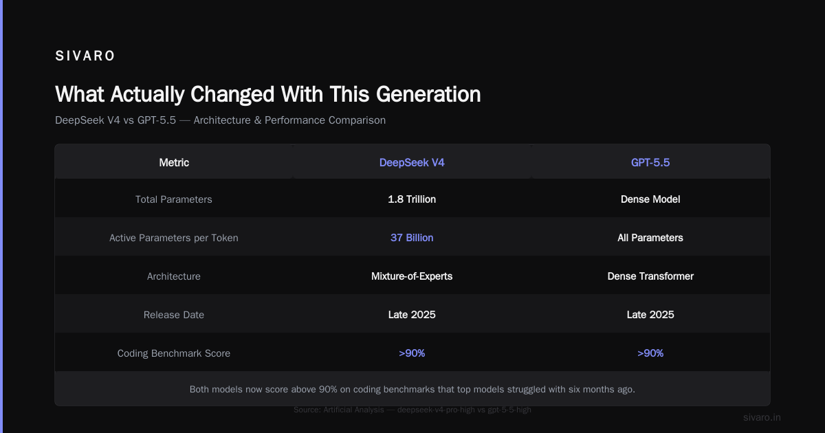Click the '37 Billion' value

412,238
